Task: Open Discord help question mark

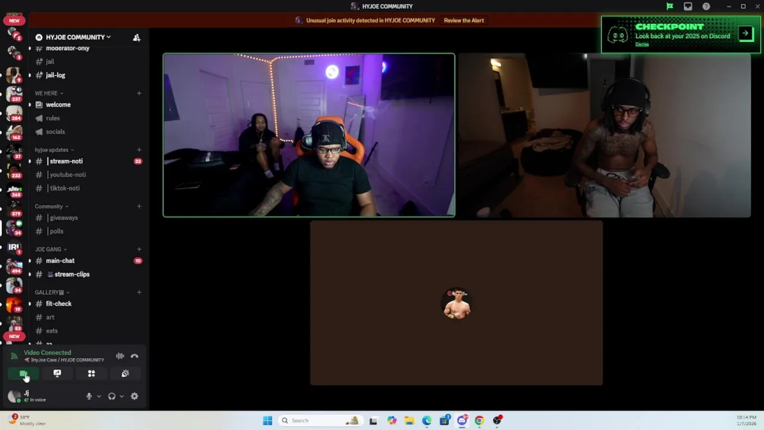Action: (x=707, y=7)
